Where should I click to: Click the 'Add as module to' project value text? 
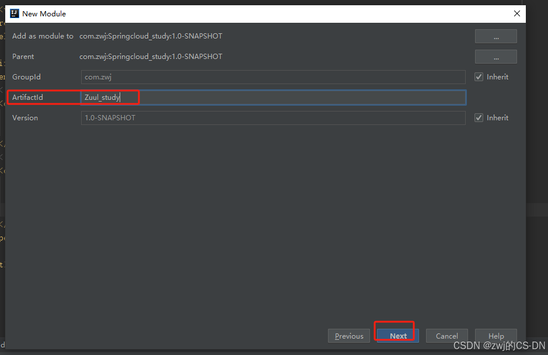[151, 36]
